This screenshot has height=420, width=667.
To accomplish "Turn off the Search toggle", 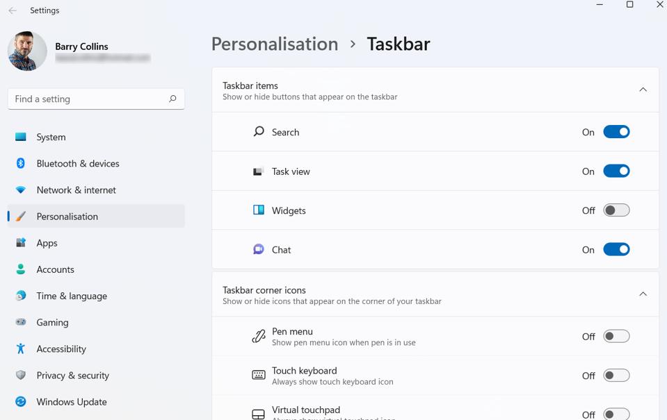I will tap(616, 132).
